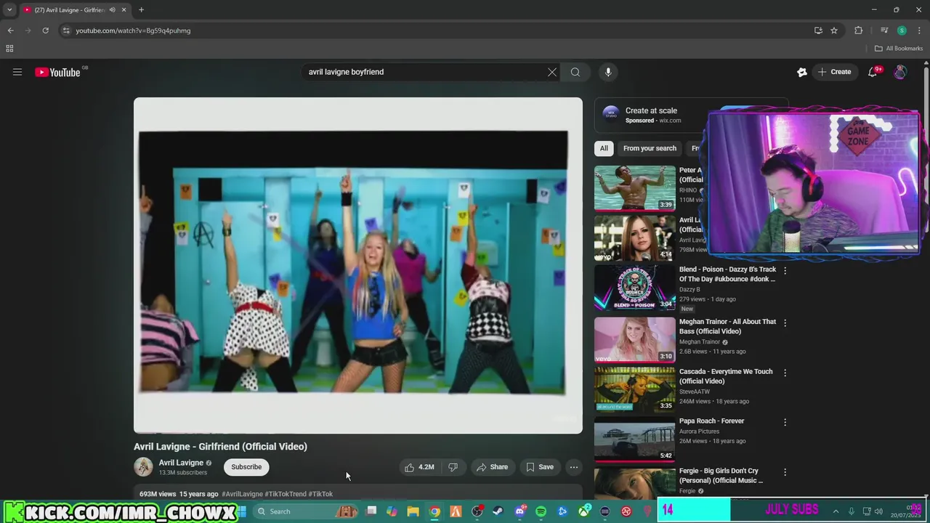Mute the tab via speaker icon
930x523 pixels.
click(112, 10)
